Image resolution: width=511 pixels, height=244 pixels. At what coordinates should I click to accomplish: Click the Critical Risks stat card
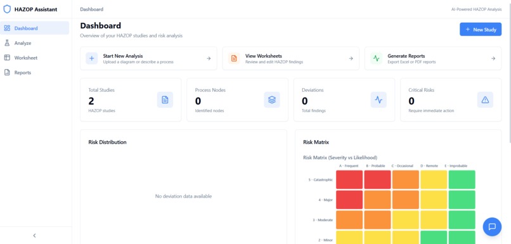pyautogui.click(x=451, y=100)
